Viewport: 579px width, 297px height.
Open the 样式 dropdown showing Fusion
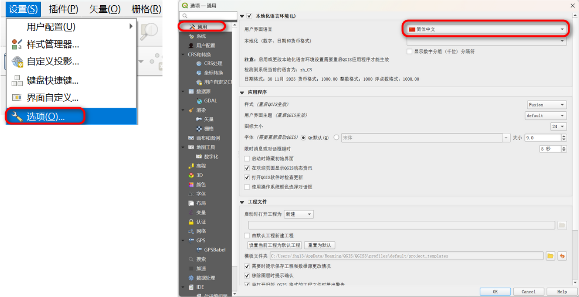(x=547, y=105)
